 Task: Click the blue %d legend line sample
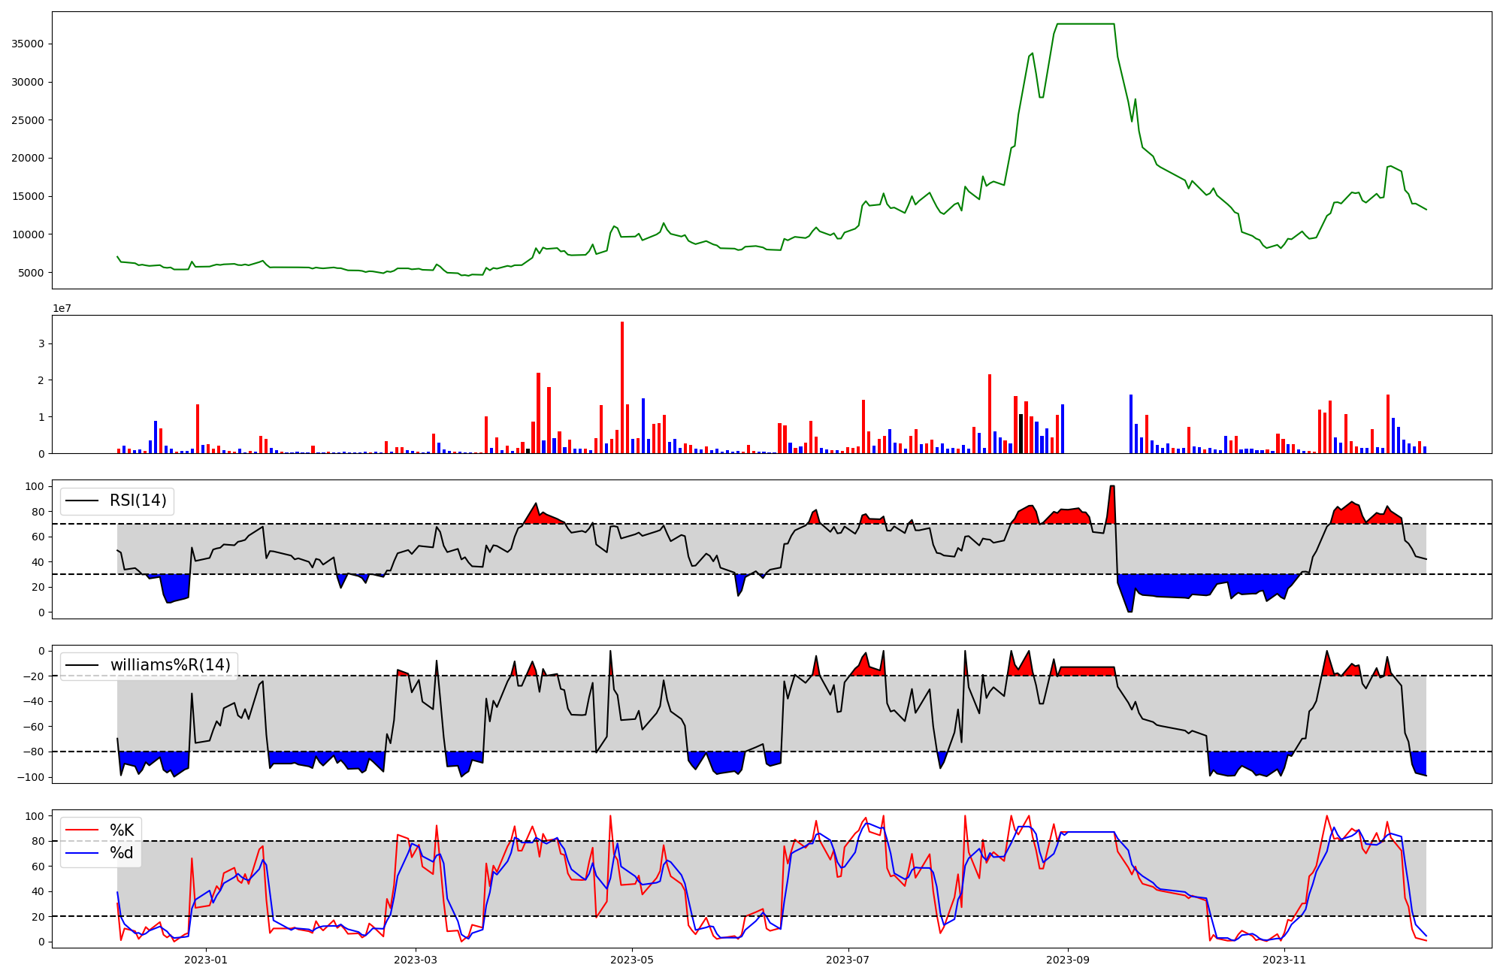(x=82, y=853)
